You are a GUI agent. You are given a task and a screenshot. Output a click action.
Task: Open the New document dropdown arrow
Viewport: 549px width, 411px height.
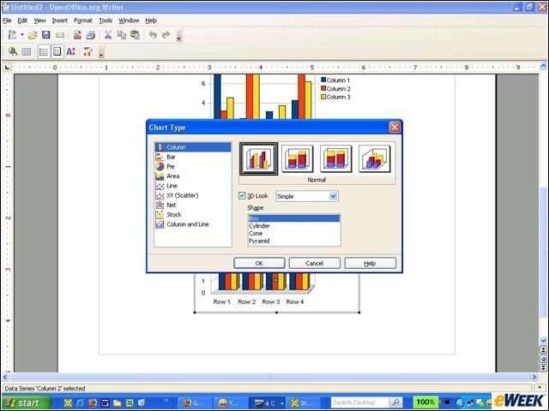pyautogui.click(x=22, y=34)
